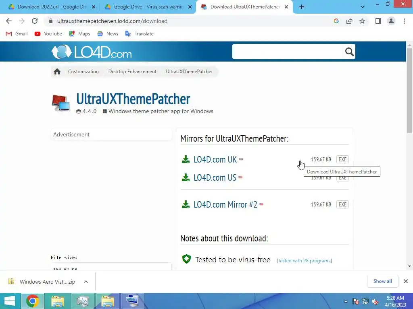This screenshot has height=309, width=413.
Task: Show all downloads
Action: click(382, 281)
